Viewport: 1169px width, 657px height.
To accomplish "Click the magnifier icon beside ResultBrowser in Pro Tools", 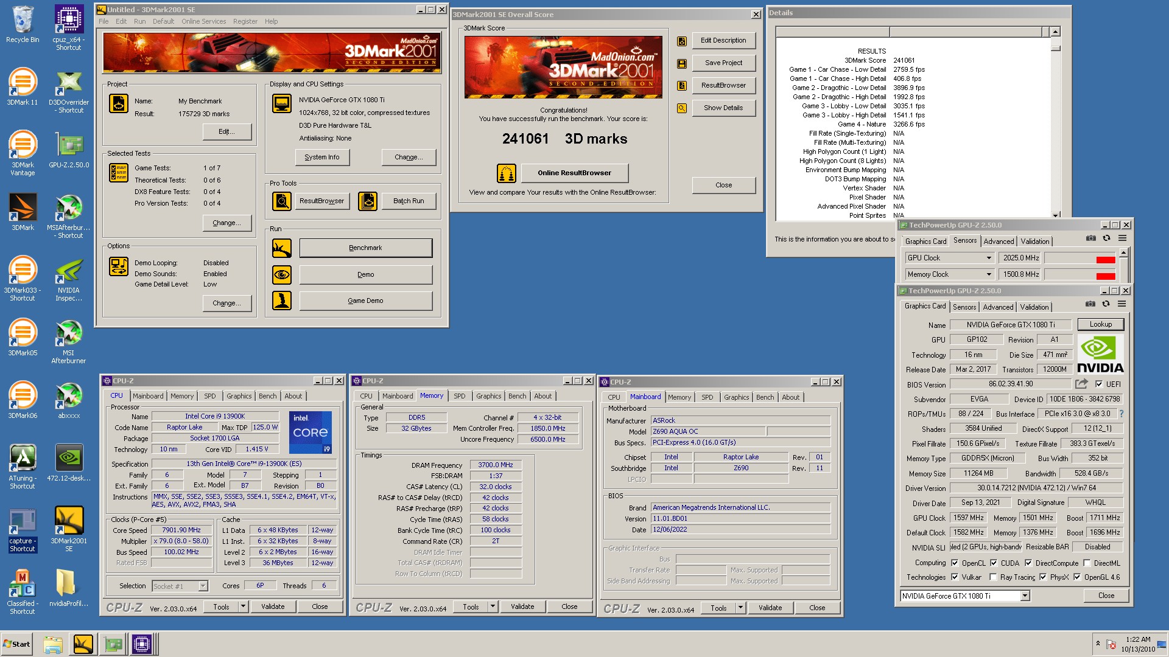I will point(282,201).
